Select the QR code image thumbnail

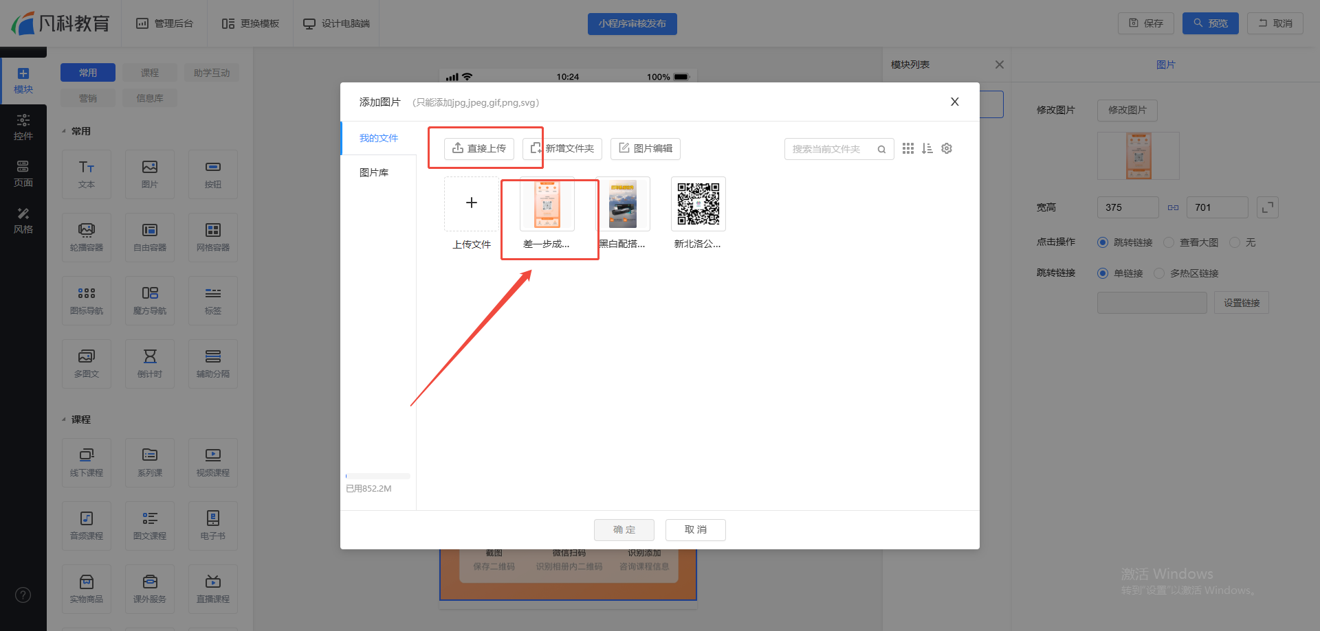[698, 204]
